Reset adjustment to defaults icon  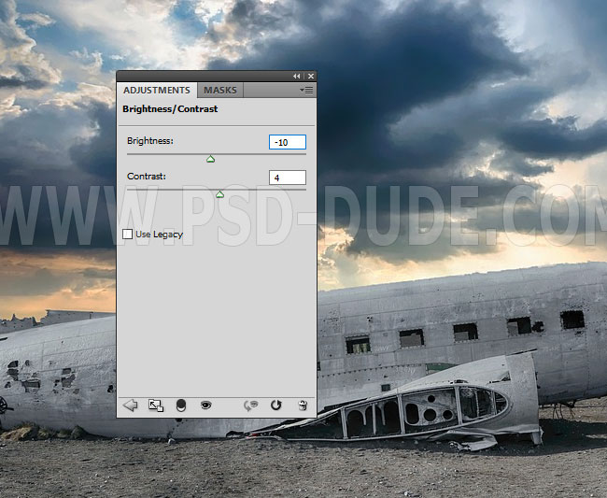pos(276,406)
